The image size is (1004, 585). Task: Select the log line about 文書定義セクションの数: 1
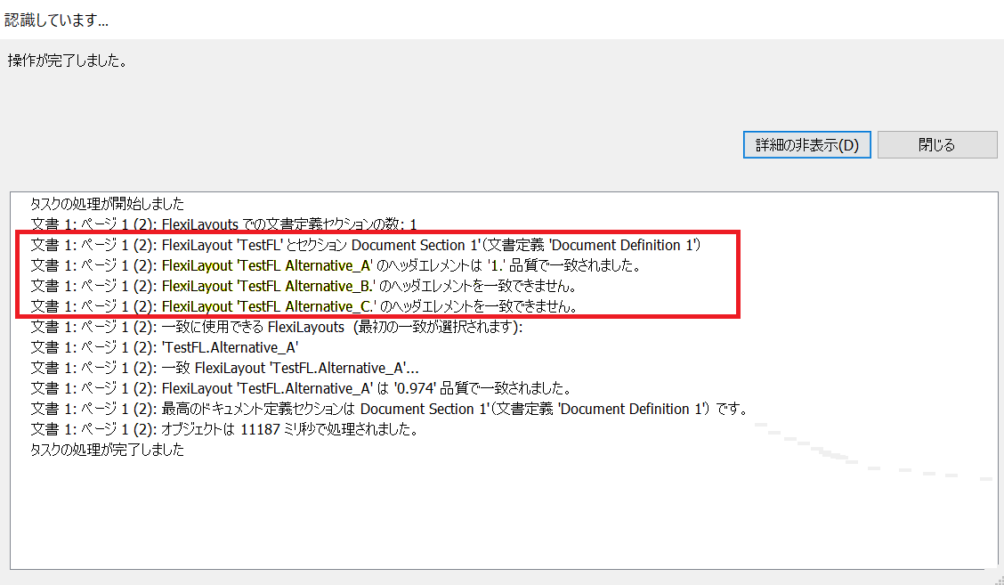point(223,224)
